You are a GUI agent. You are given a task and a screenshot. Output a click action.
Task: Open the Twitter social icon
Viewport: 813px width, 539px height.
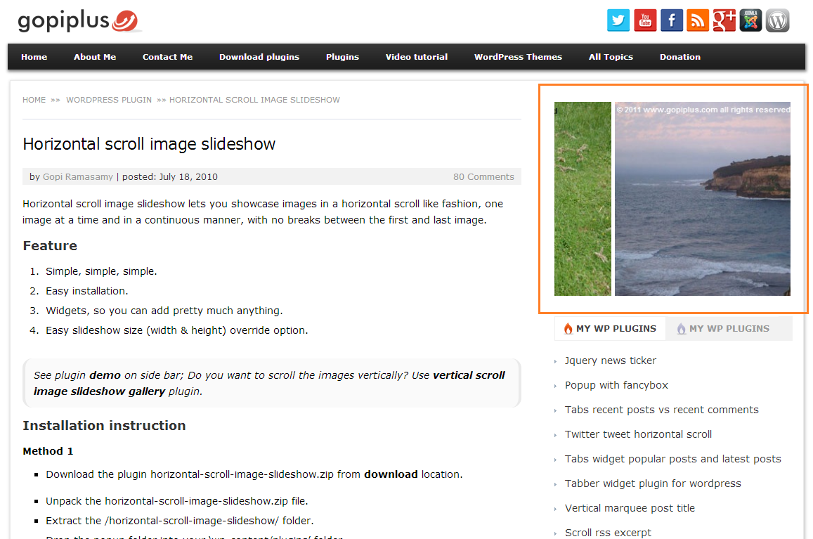tap(618, 20)
